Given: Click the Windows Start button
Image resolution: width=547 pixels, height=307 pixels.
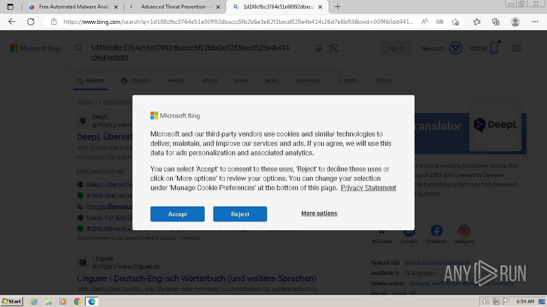Looking at the screenshot, I should tap(12, 301).
